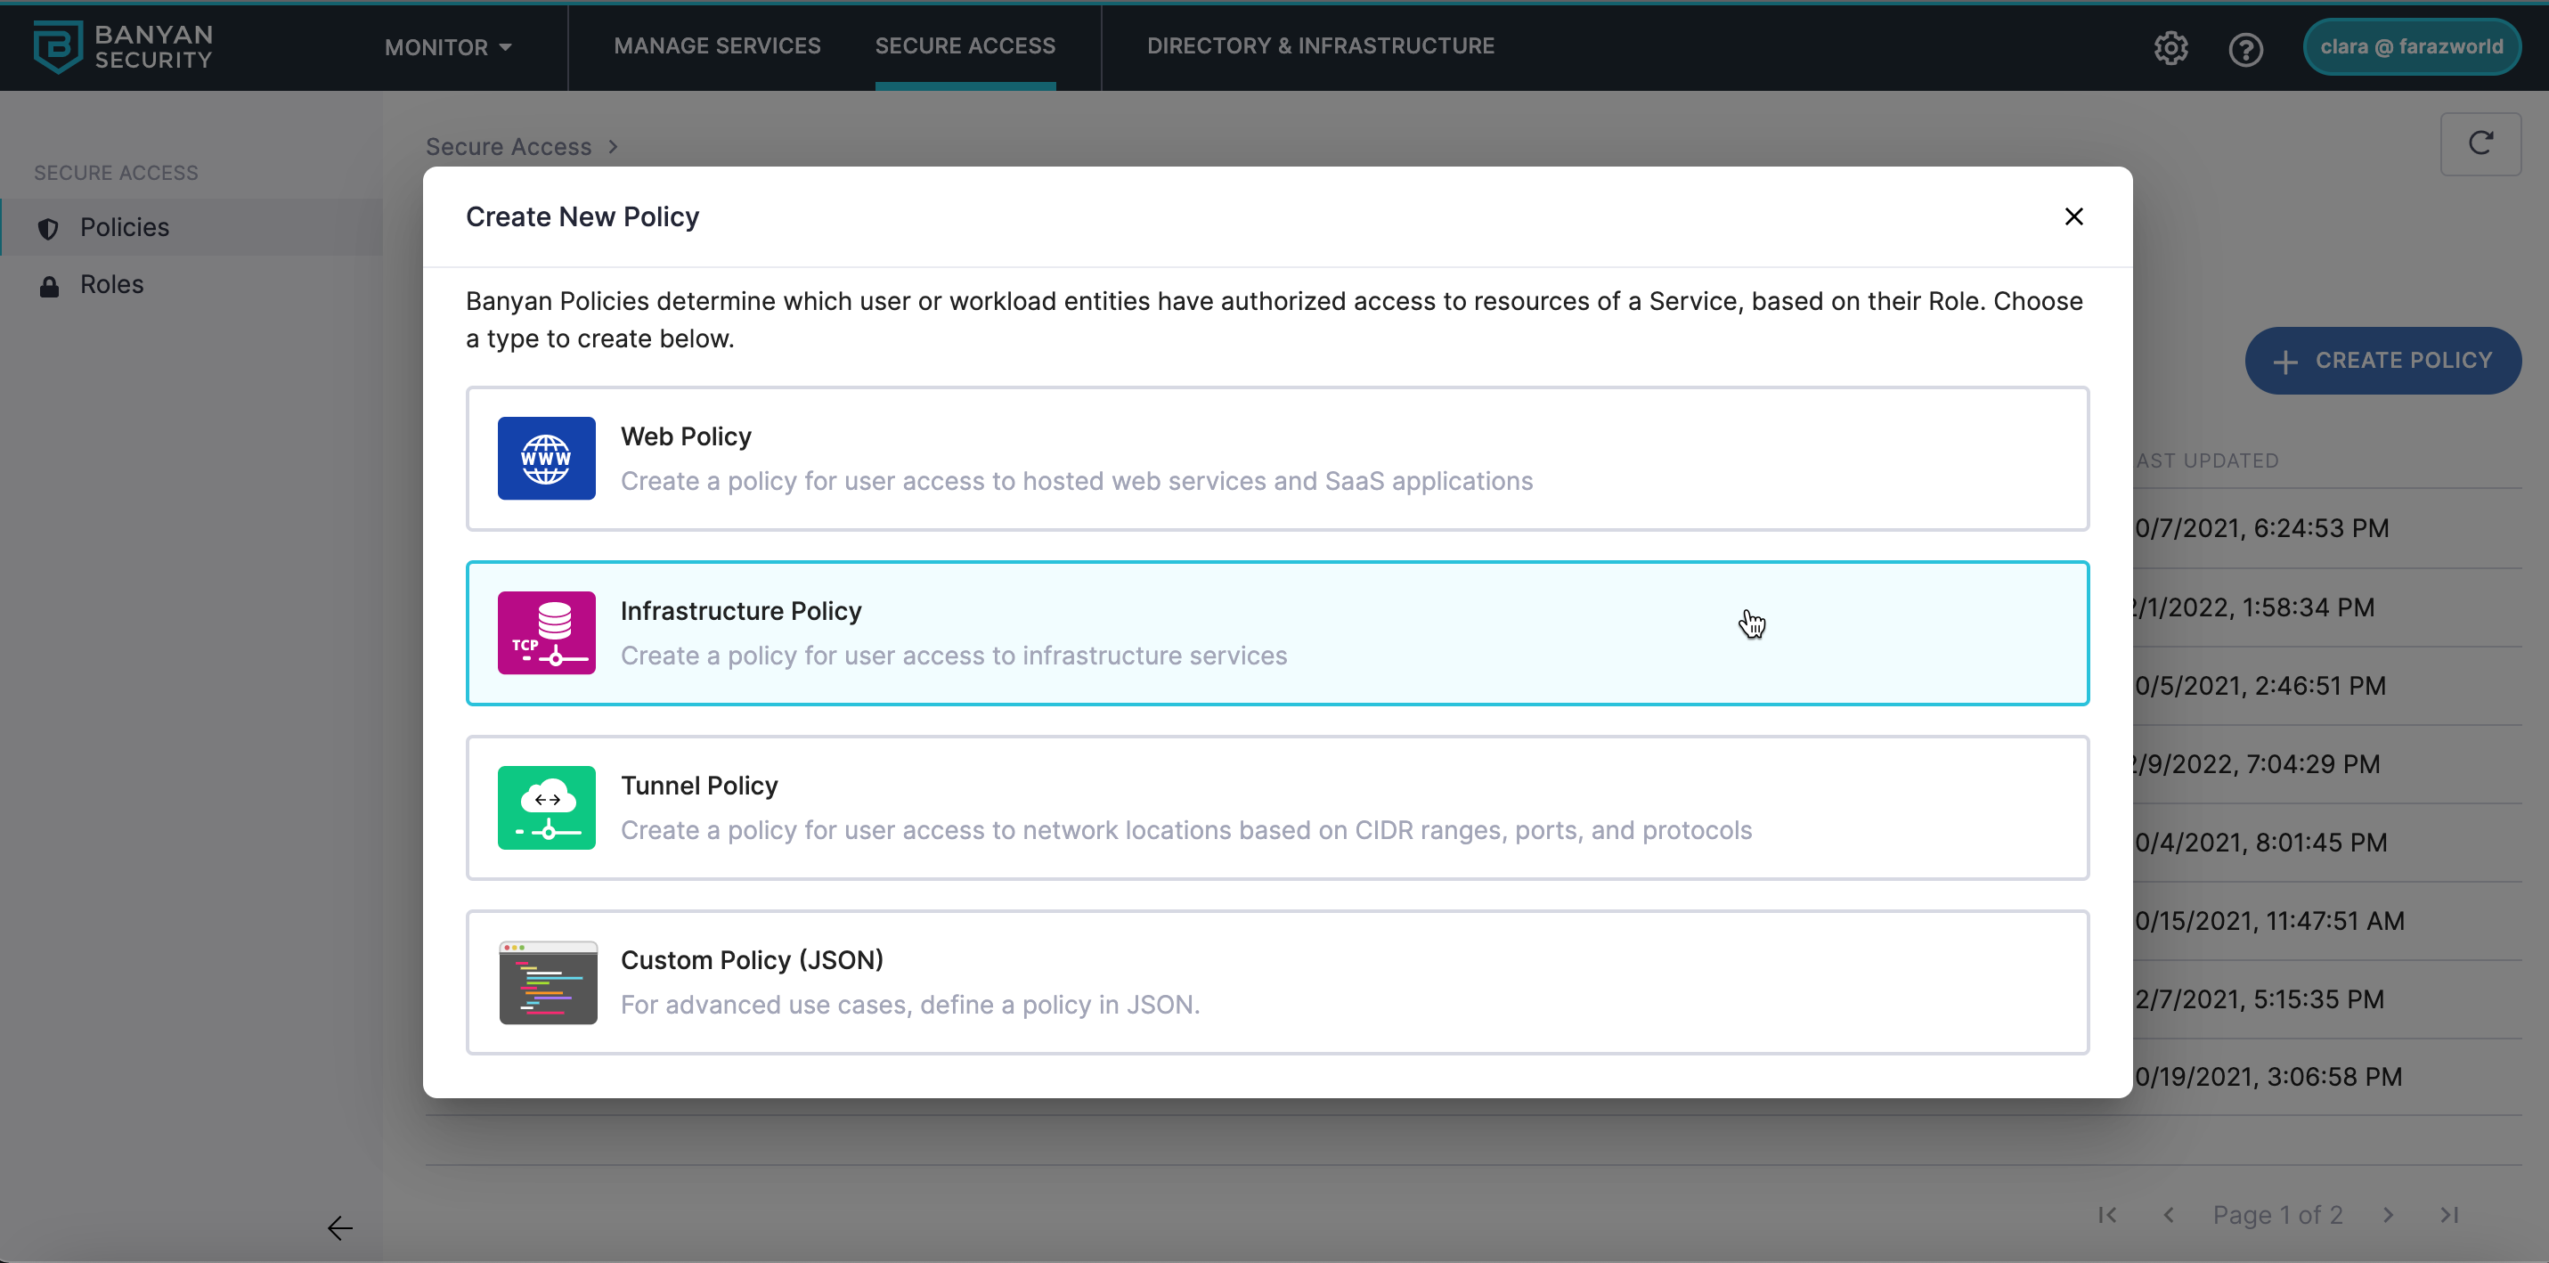Click the Infrastructure Policy TCP icon
The image size is (2549, 1263).
pos(546,632)
